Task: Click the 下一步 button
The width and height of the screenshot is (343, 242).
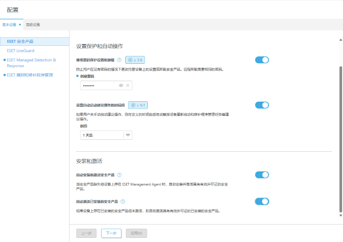Action: click(x=111, y=233)
